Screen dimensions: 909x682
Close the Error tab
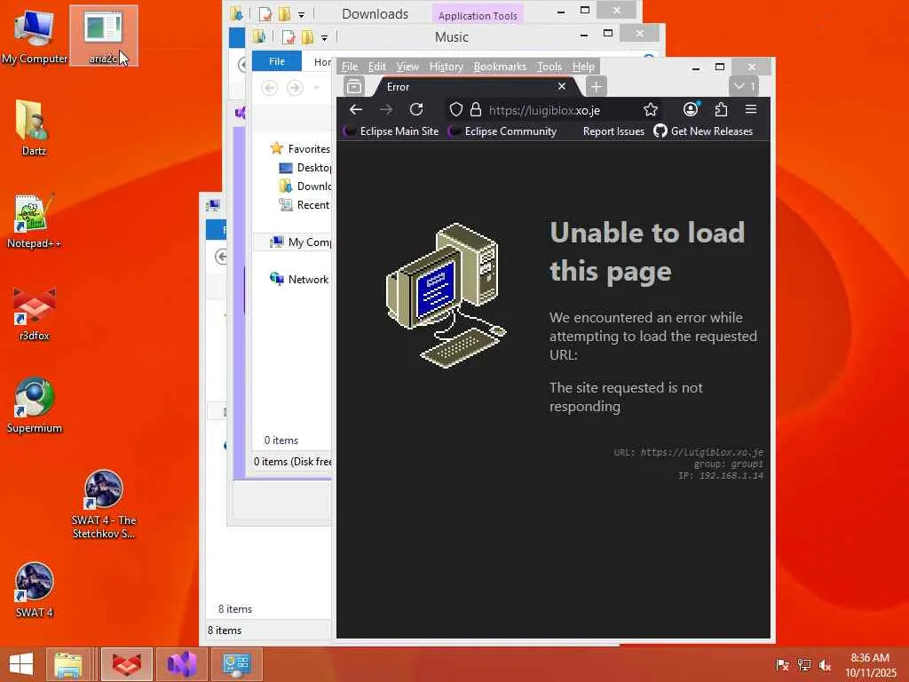[562, 86]
